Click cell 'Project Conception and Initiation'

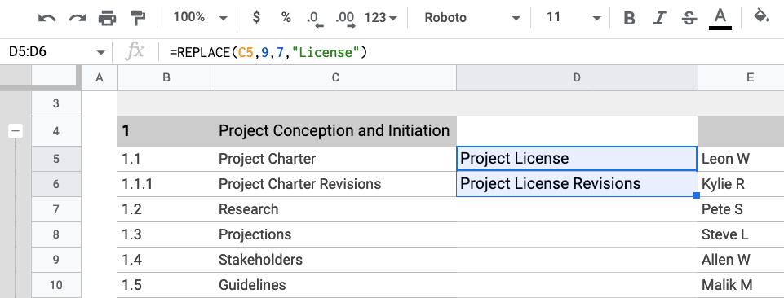335,131
